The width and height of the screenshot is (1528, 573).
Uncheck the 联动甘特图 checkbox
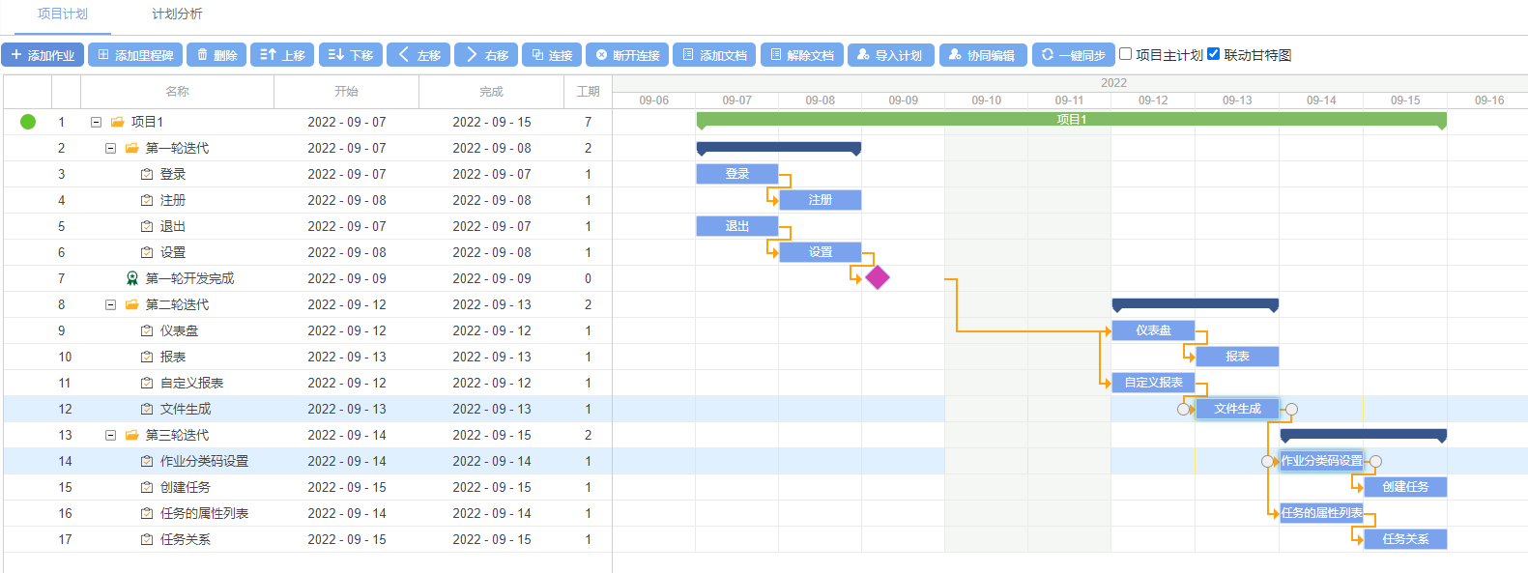coord(1214,54)
